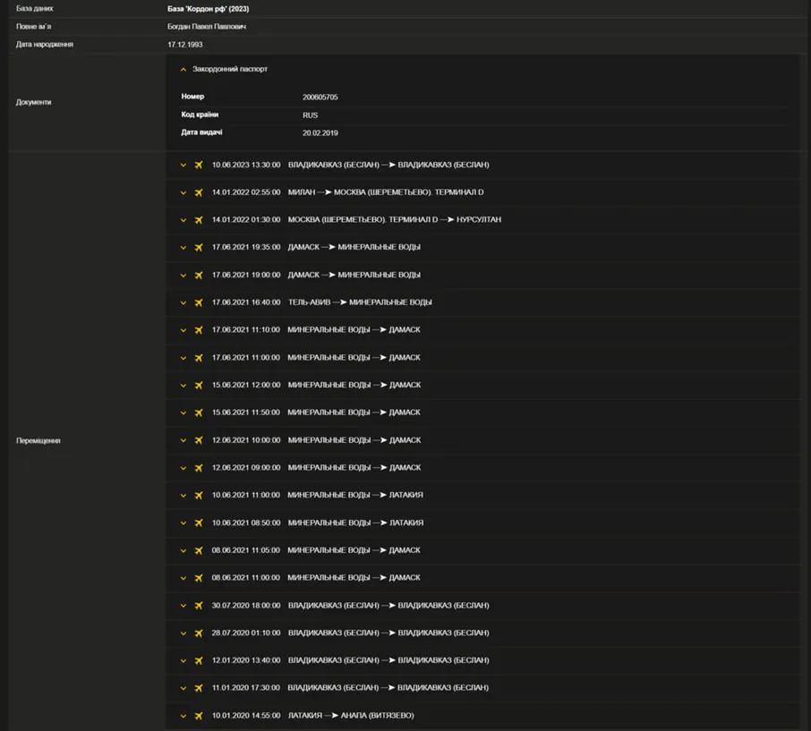Select the Закордонний паспорт document heading
The width and height of the screenshot is (811, 731).
click(229, 69)
